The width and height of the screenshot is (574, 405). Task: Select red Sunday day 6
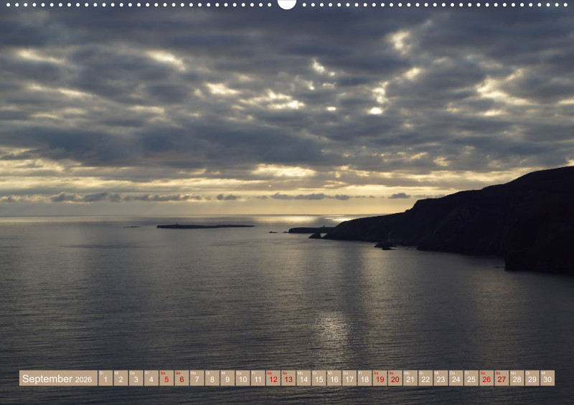point(182,378)
